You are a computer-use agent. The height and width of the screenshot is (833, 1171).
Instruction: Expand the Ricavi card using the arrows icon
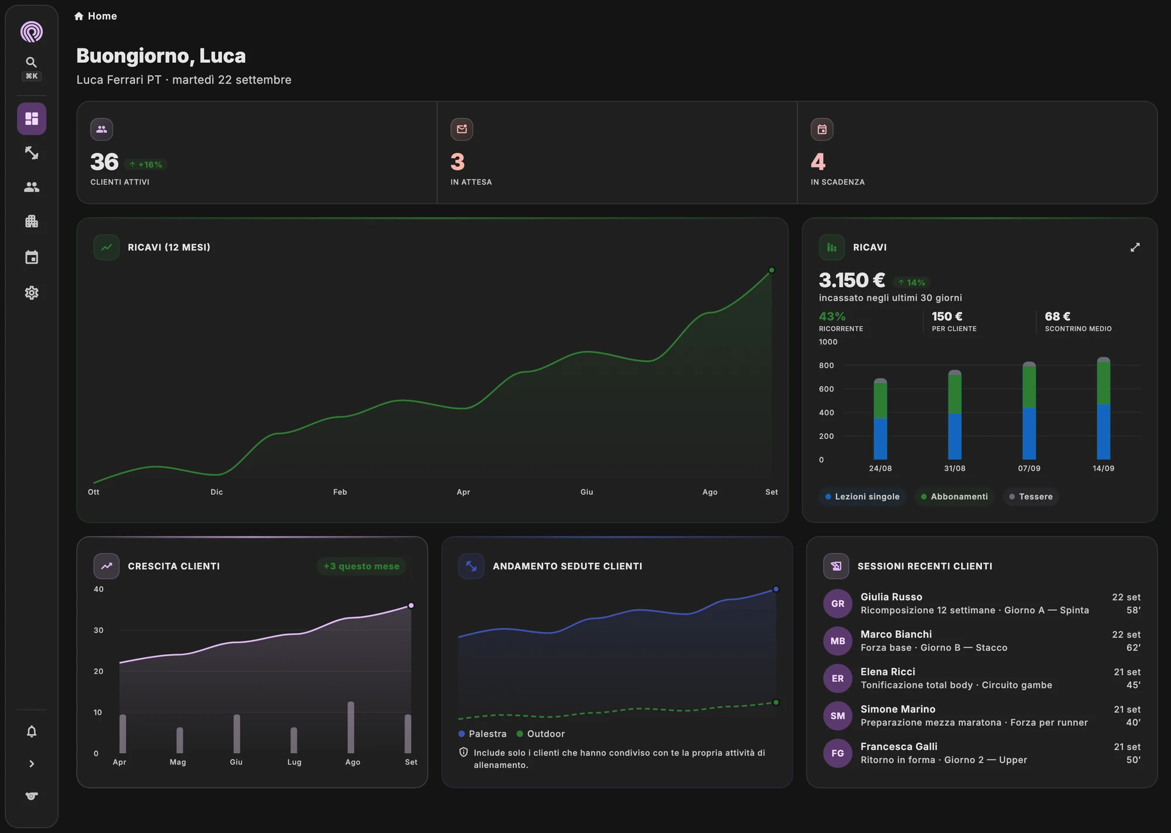(x=1135, y=247)
